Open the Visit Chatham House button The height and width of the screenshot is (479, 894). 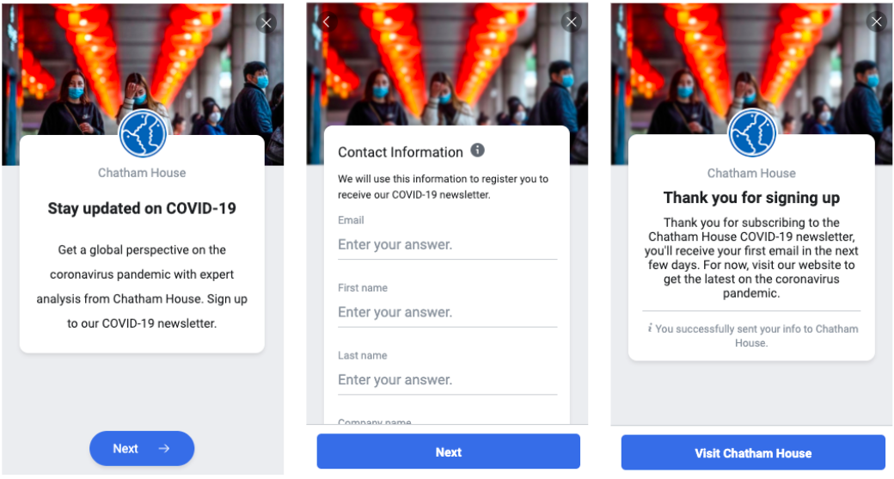point(753,452)
